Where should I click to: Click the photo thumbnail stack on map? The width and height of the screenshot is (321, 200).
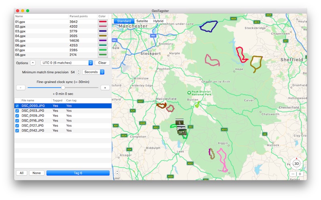point(181,127)
